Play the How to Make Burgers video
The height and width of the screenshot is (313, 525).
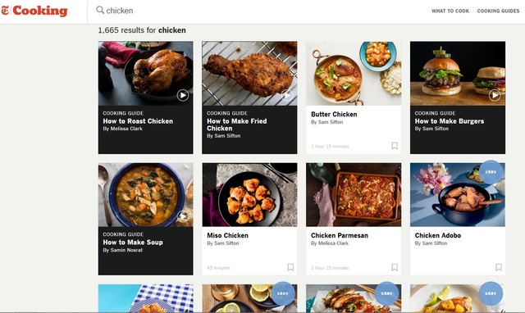coord(495,95)
